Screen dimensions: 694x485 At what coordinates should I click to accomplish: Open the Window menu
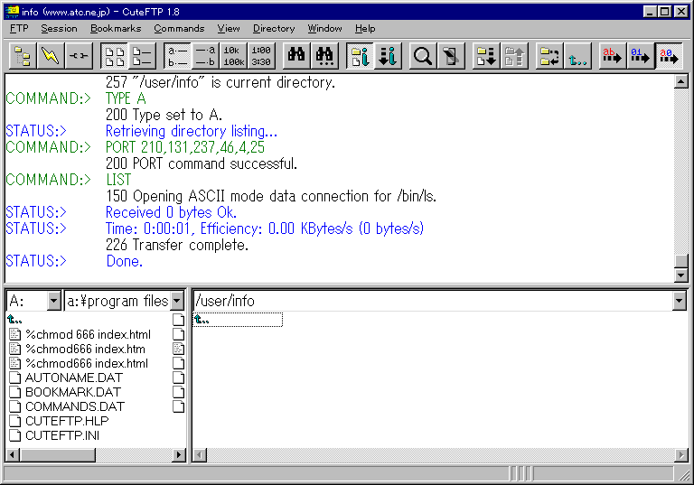tap(325, 28)
